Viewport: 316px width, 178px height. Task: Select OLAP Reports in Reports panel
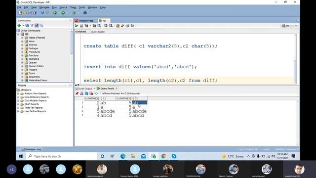[x=32, y=104]
